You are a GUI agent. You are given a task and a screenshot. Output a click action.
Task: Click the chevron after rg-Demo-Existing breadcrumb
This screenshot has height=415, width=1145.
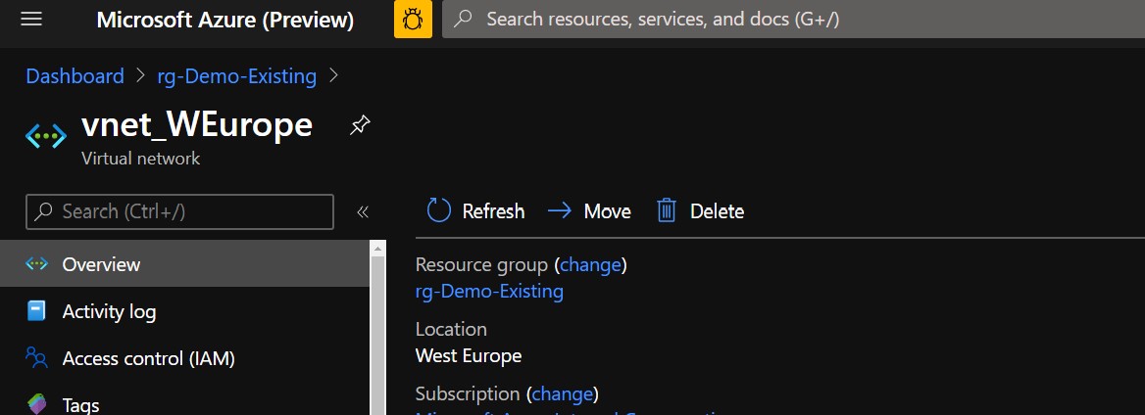click(x=334, y=75)
